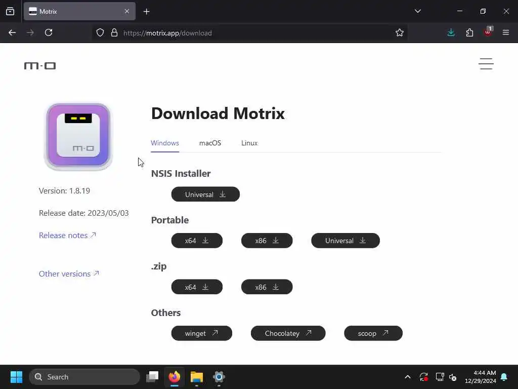Image resolution: width=518 pixels, height=389 pixels.
Task: Open the Extensions puzzle icon
Action: point(469,32)
